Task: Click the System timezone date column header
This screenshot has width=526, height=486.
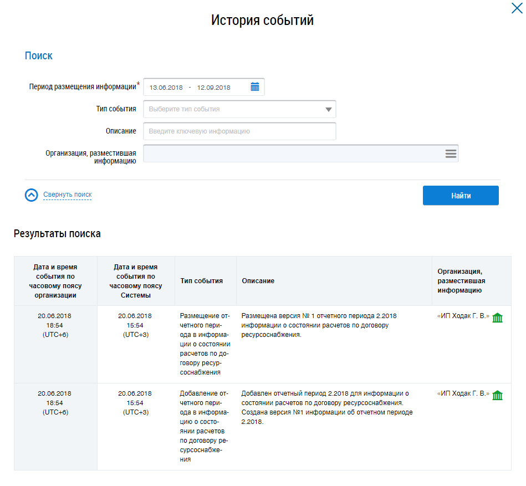Action: tap(136, 281)
